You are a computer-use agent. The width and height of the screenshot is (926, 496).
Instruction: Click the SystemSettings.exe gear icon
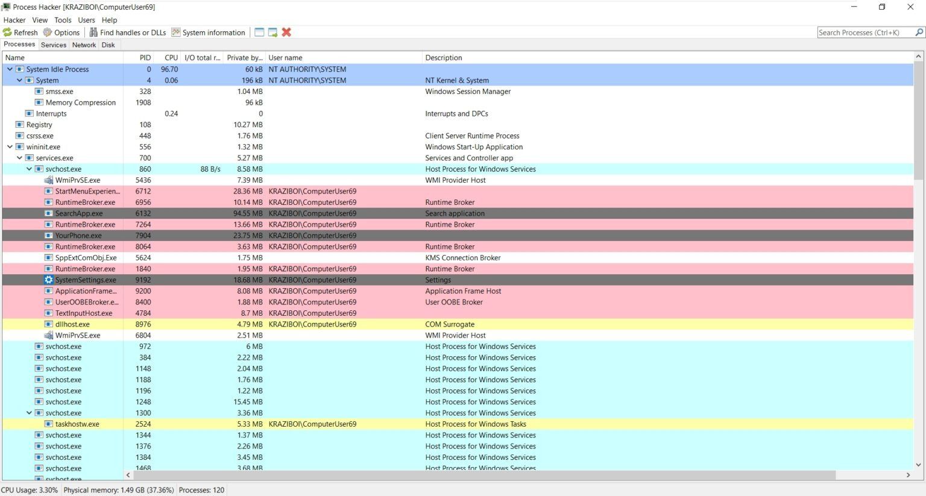tap(49, 280)
